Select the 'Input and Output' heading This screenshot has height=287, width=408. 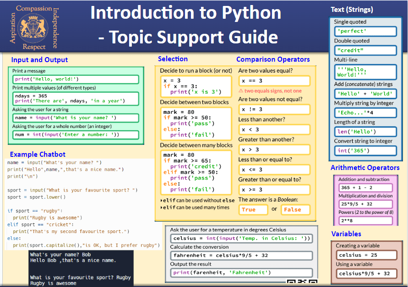[x=39, y=60]
